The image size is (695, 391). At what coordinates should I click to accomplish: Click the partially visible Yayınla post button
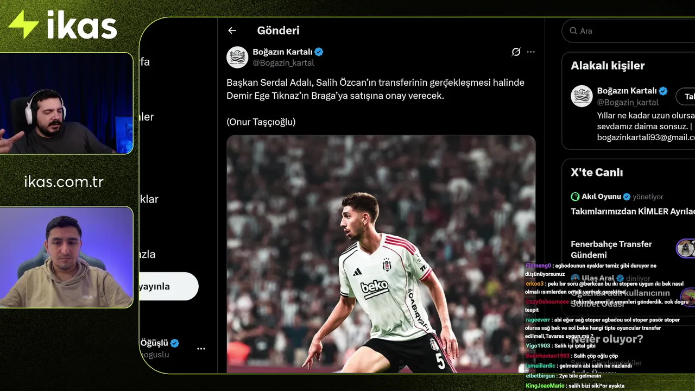169,286
